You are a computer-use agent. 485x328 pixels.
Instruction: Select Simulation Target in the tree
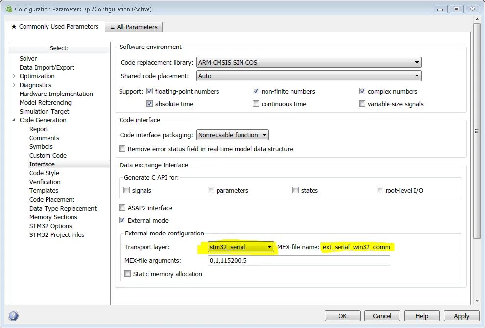[x=44, y=111]
